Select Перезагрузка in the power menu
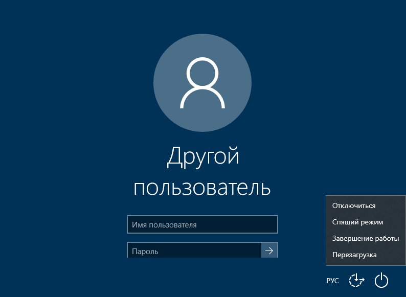 (366, 255)
